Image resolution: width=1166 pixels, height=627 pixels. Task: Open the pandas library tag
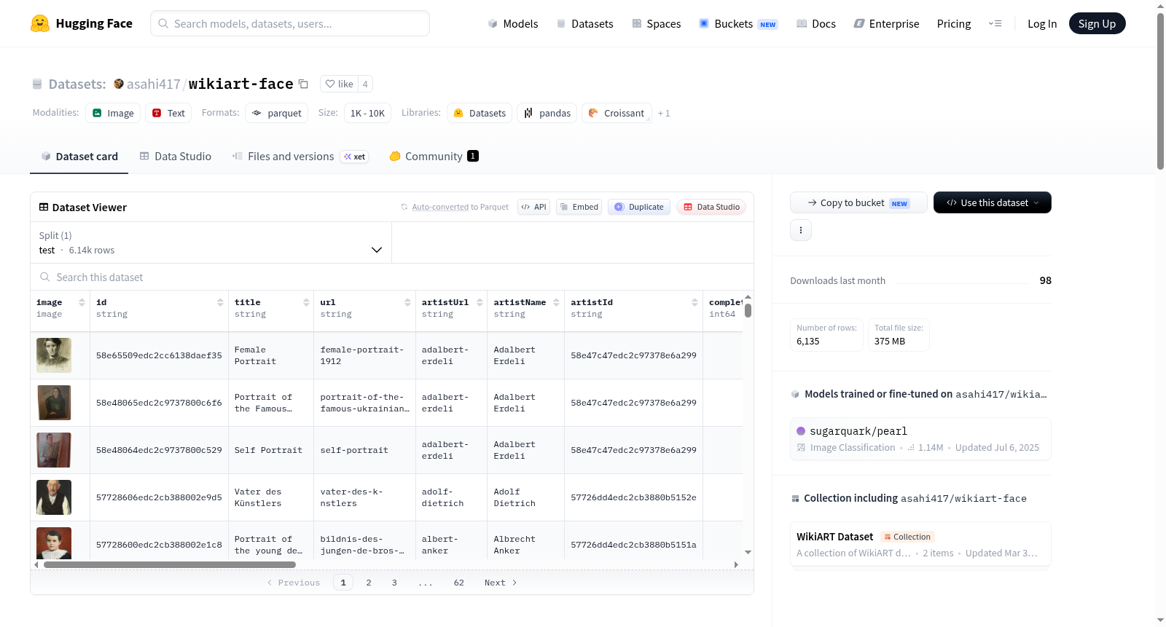[x=547, y=113]
